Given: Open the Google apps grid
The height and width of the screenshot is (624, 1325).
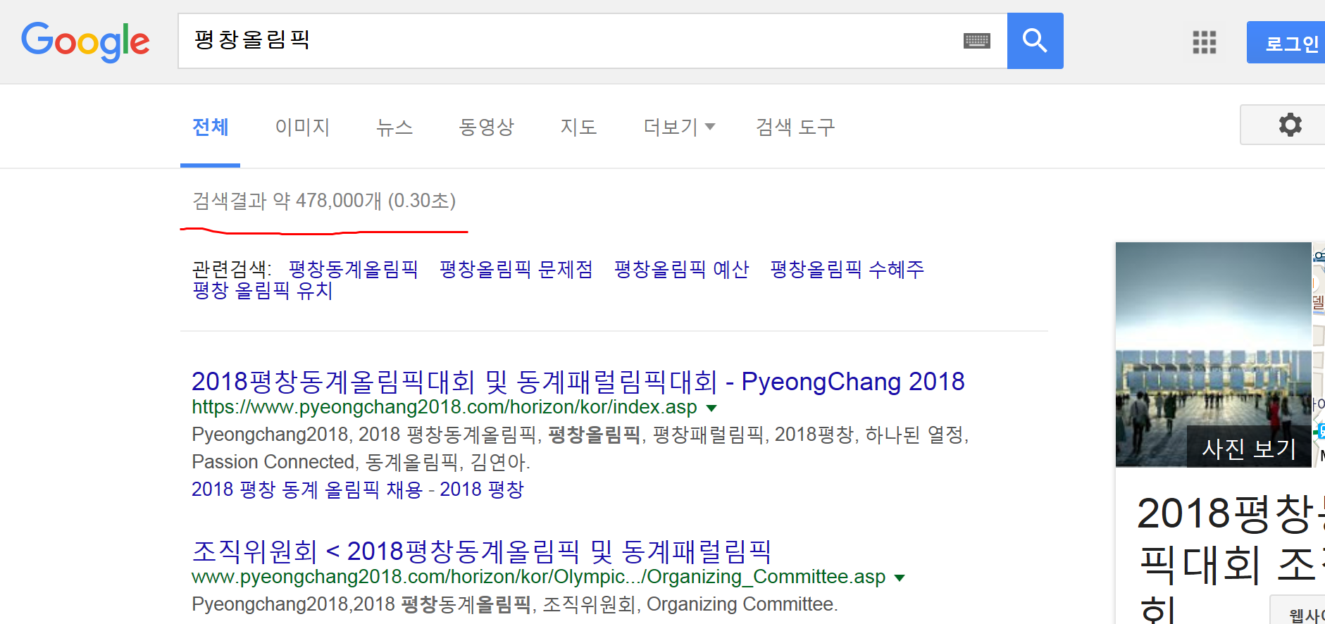Looking at the screenshot, I should [1204, 42].
